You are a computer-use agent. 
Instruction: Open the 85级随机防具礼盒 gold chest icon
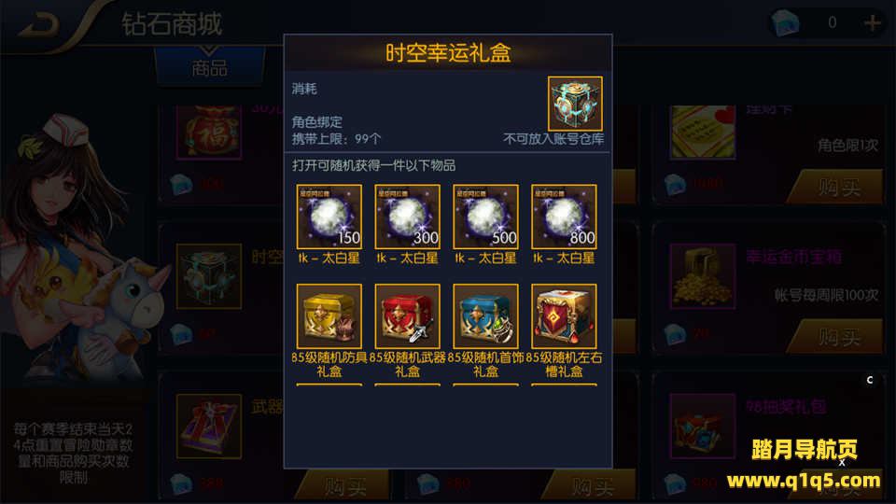(329, 316)
